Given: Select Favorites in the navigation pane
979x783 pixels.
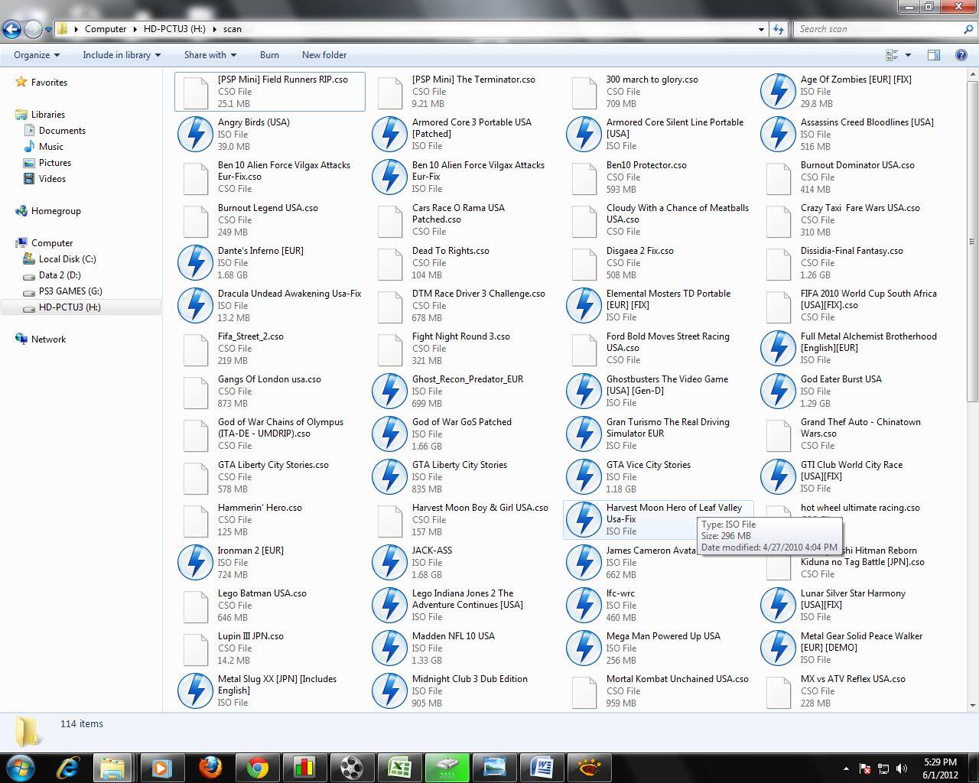Looking at the screenshot, I should tap(49, 83).
